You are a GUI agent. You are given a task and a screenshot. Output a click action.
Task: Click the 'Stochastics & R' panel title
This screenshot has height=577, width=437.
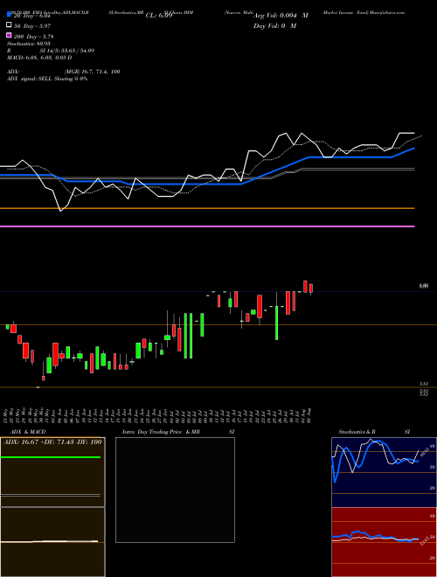click(357, 432)
